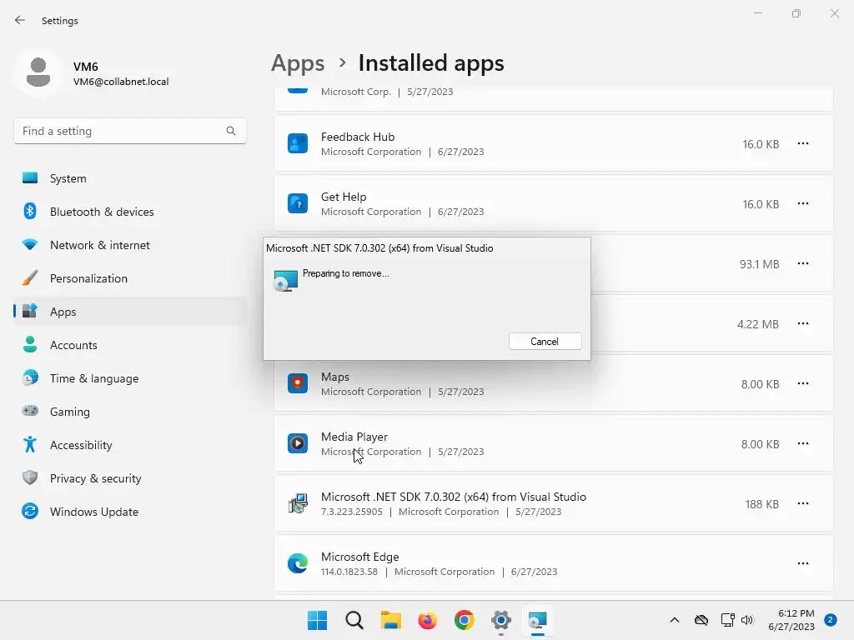Click the Maps app icon

pos(298,383)
